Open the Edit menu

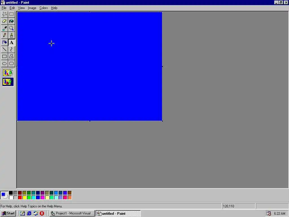pos(12,8)
